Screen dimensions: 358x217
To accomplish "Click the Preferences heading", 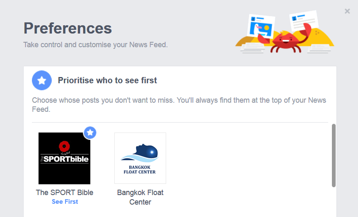I will click(x=68, y=28).
